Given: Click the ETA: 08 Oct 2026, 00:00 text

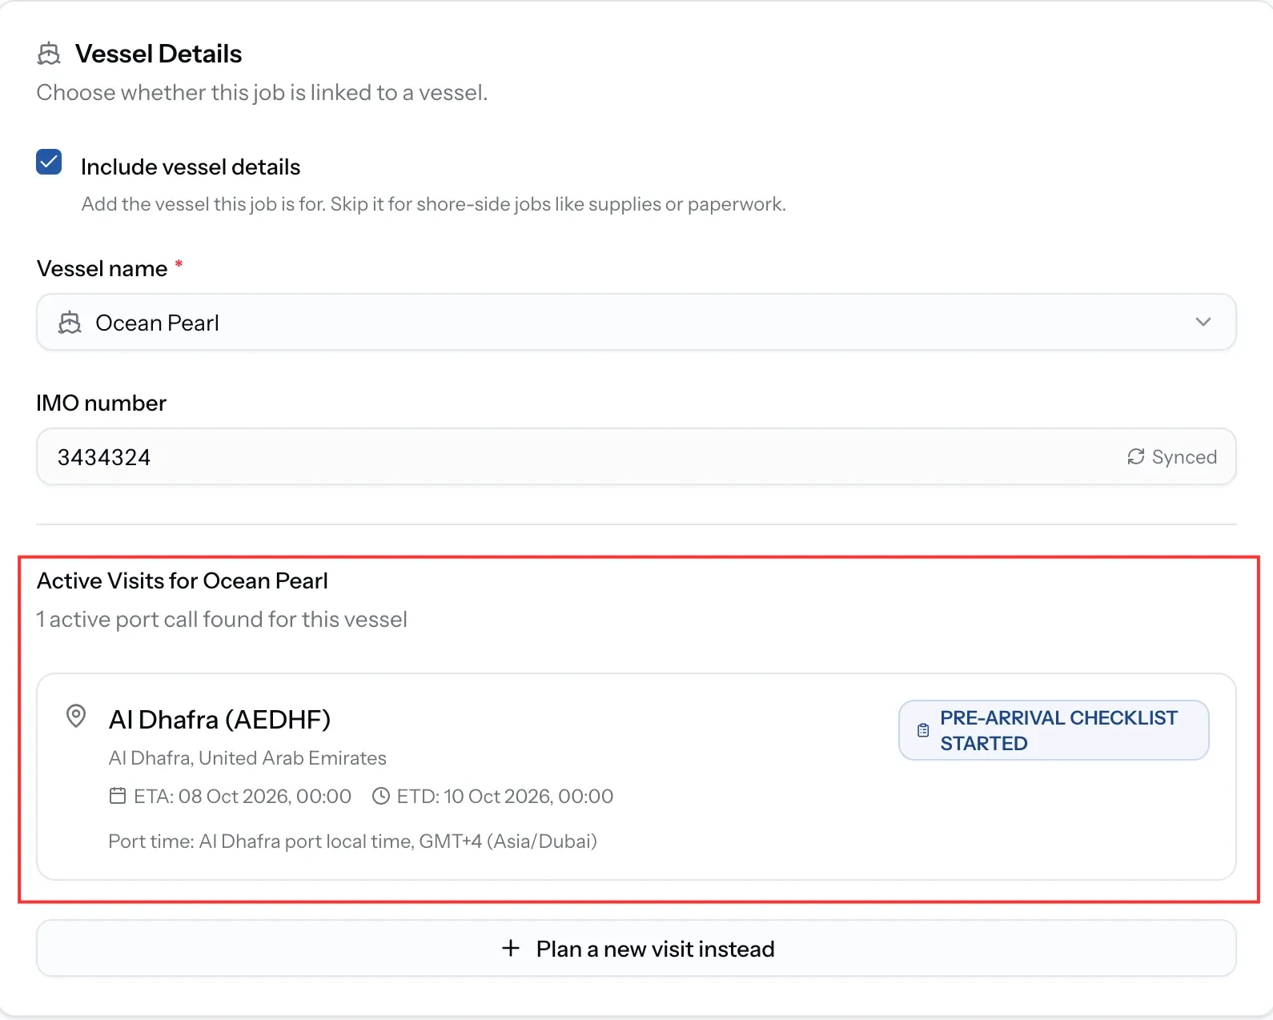Looking at the screenshot, I should pos(243,796).
